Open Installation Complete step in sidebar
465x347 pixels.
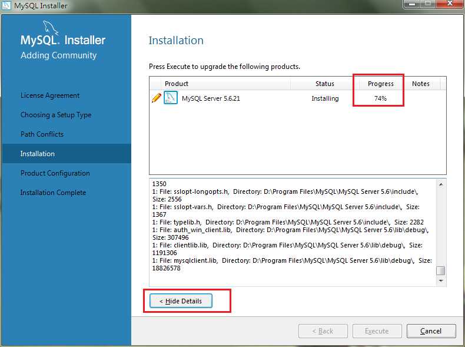pyautogui.click(x=53, y=193)
